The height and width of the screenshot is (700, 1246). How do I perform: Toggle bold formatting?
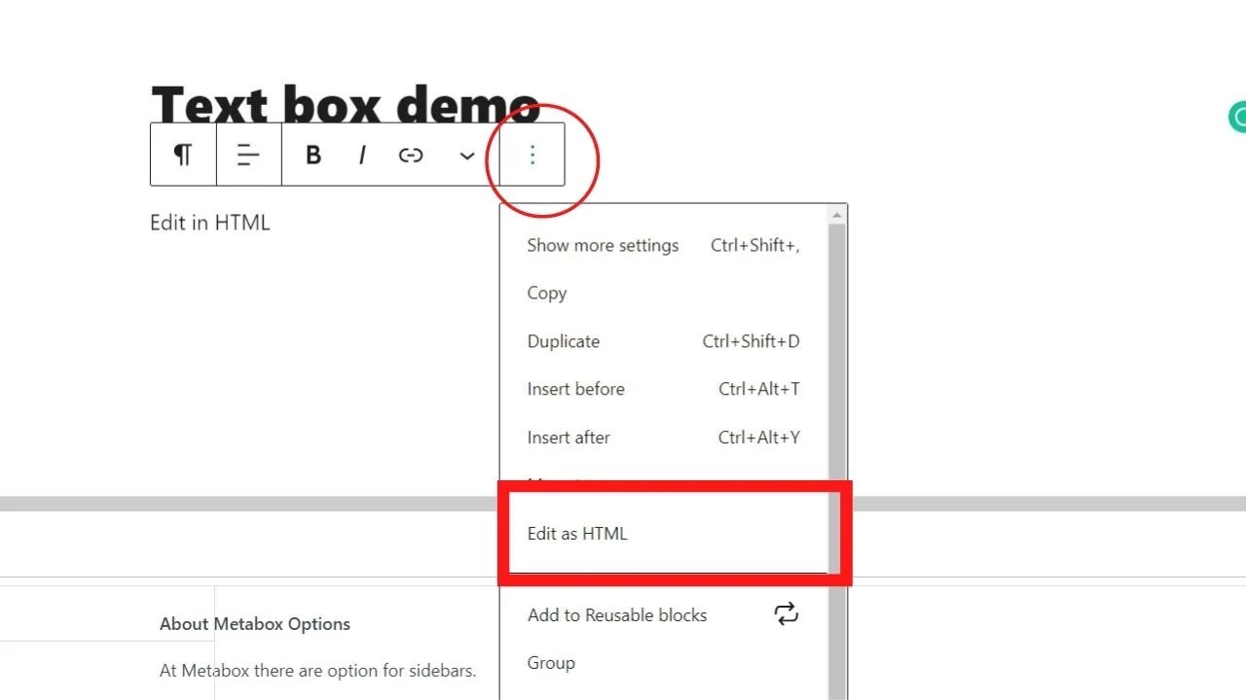(x=313, y=155)
